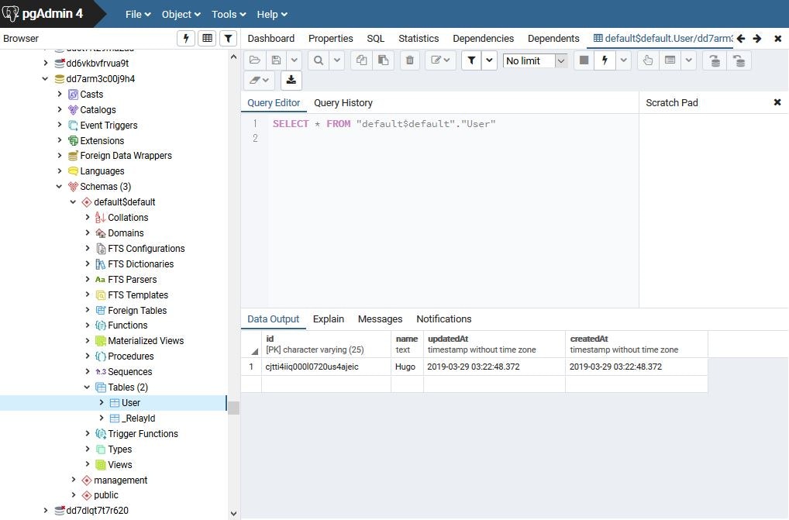
Task: Click the Browser tree scrollbar down arrow
Action: point(233,514)
